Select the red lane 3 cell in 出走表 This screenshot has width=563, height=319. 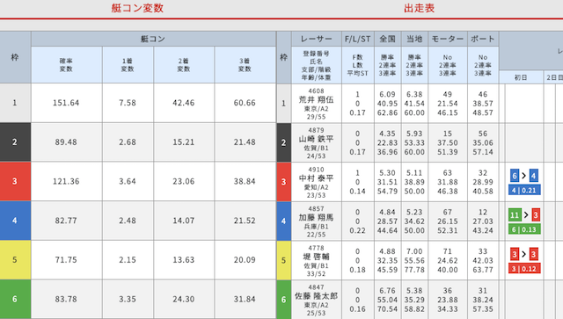[283, 182]
